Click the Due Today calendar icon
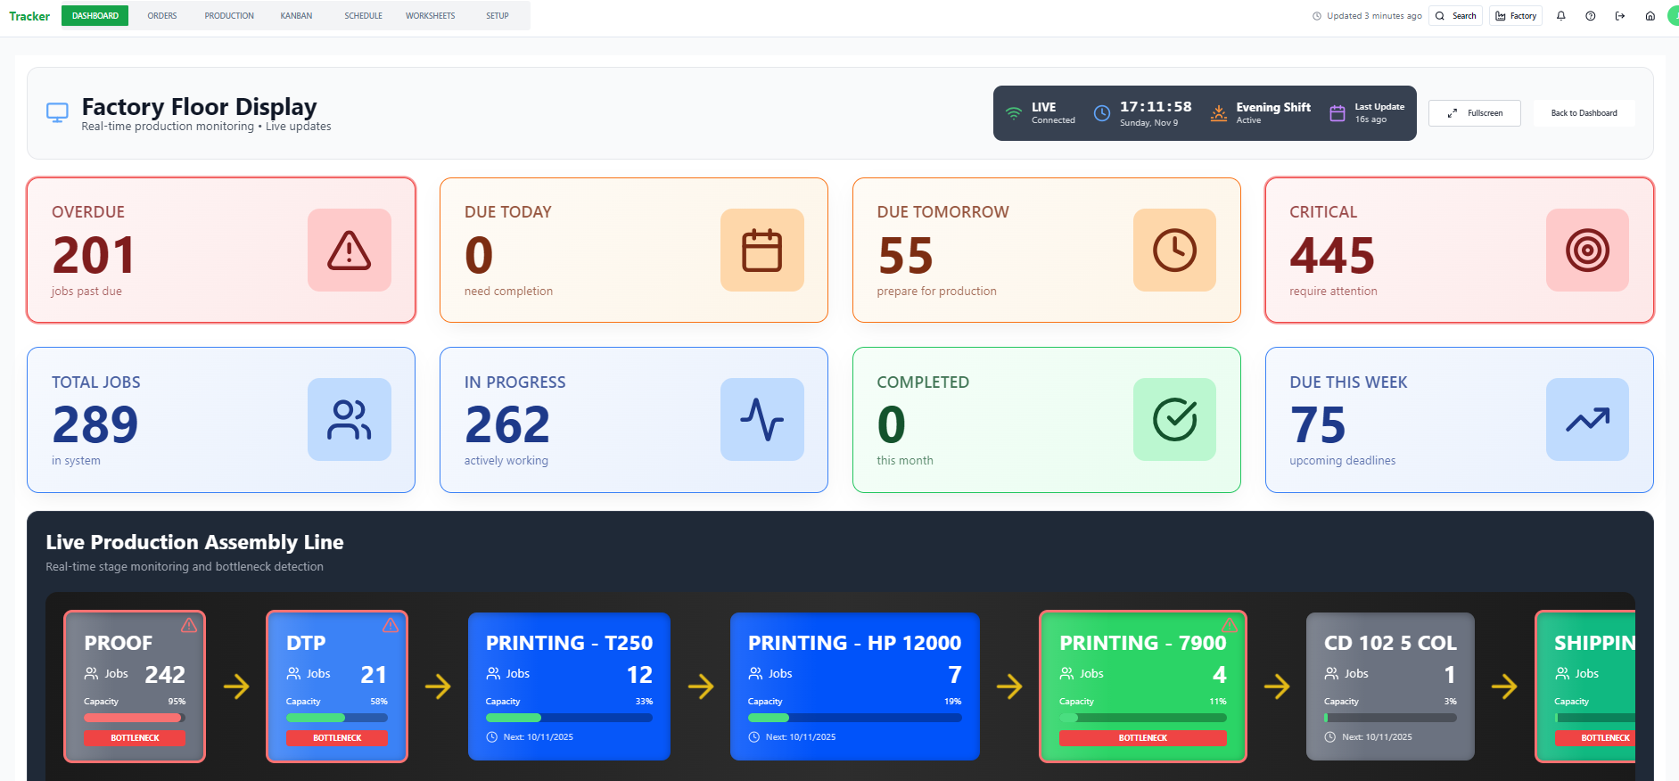The height and width of the screenshot is (781, 1679). pyautogui.click(x=762, y=251)
